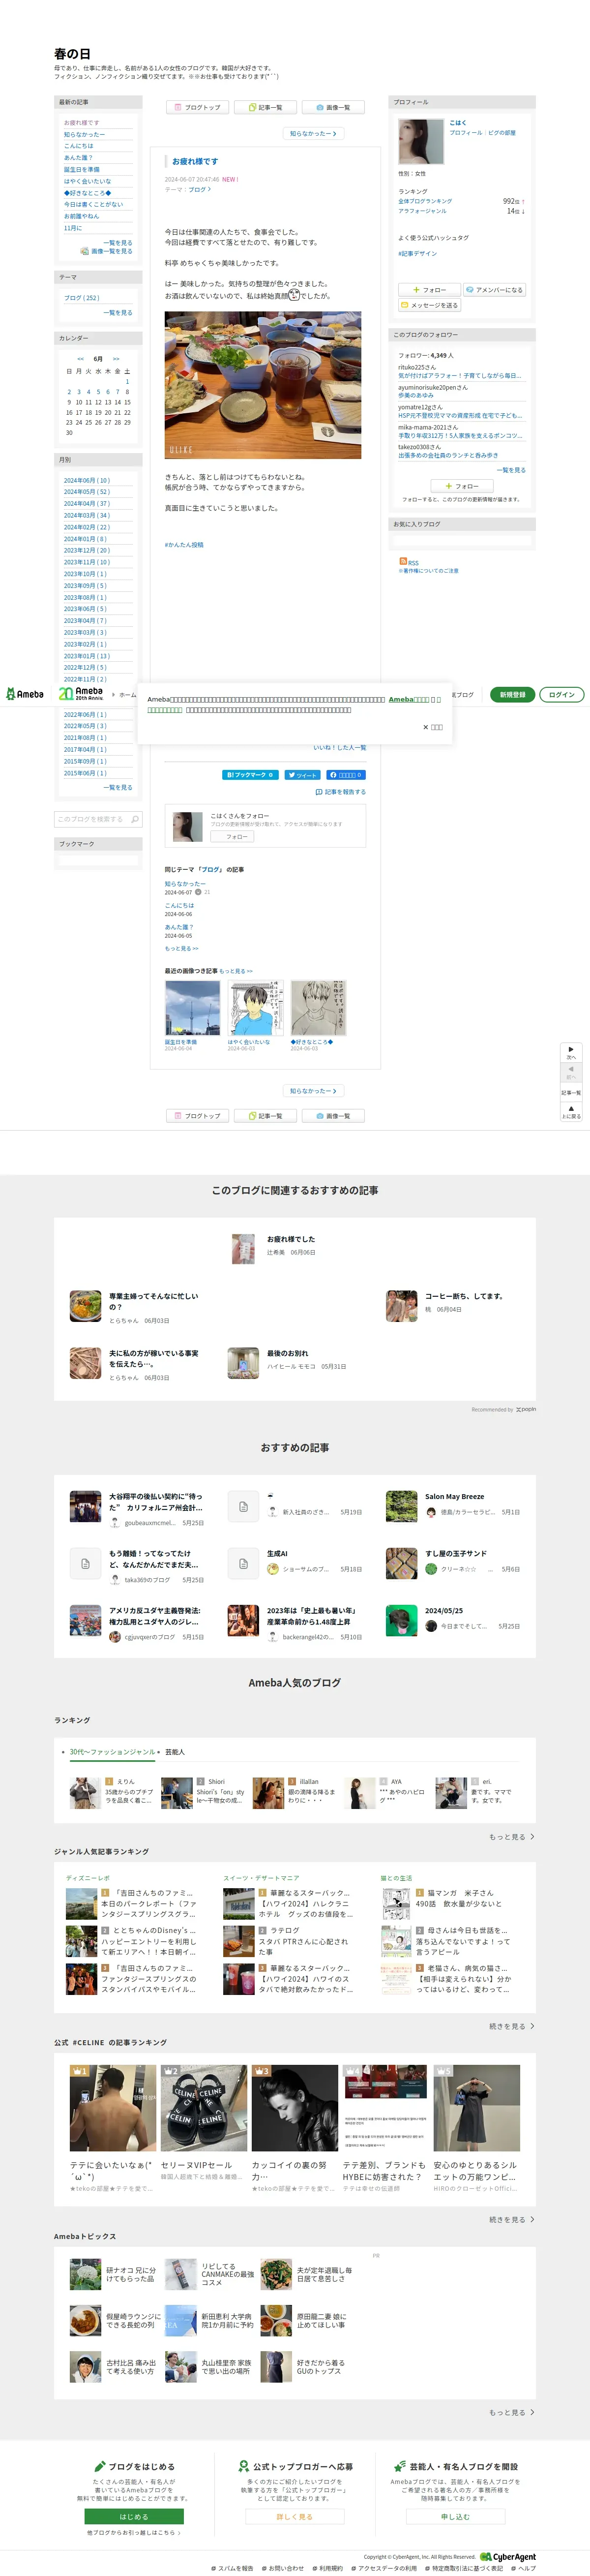Click 知らなかったー > above the article
This screenshot has width=590, height=2576.
click(x=314, y=133)
